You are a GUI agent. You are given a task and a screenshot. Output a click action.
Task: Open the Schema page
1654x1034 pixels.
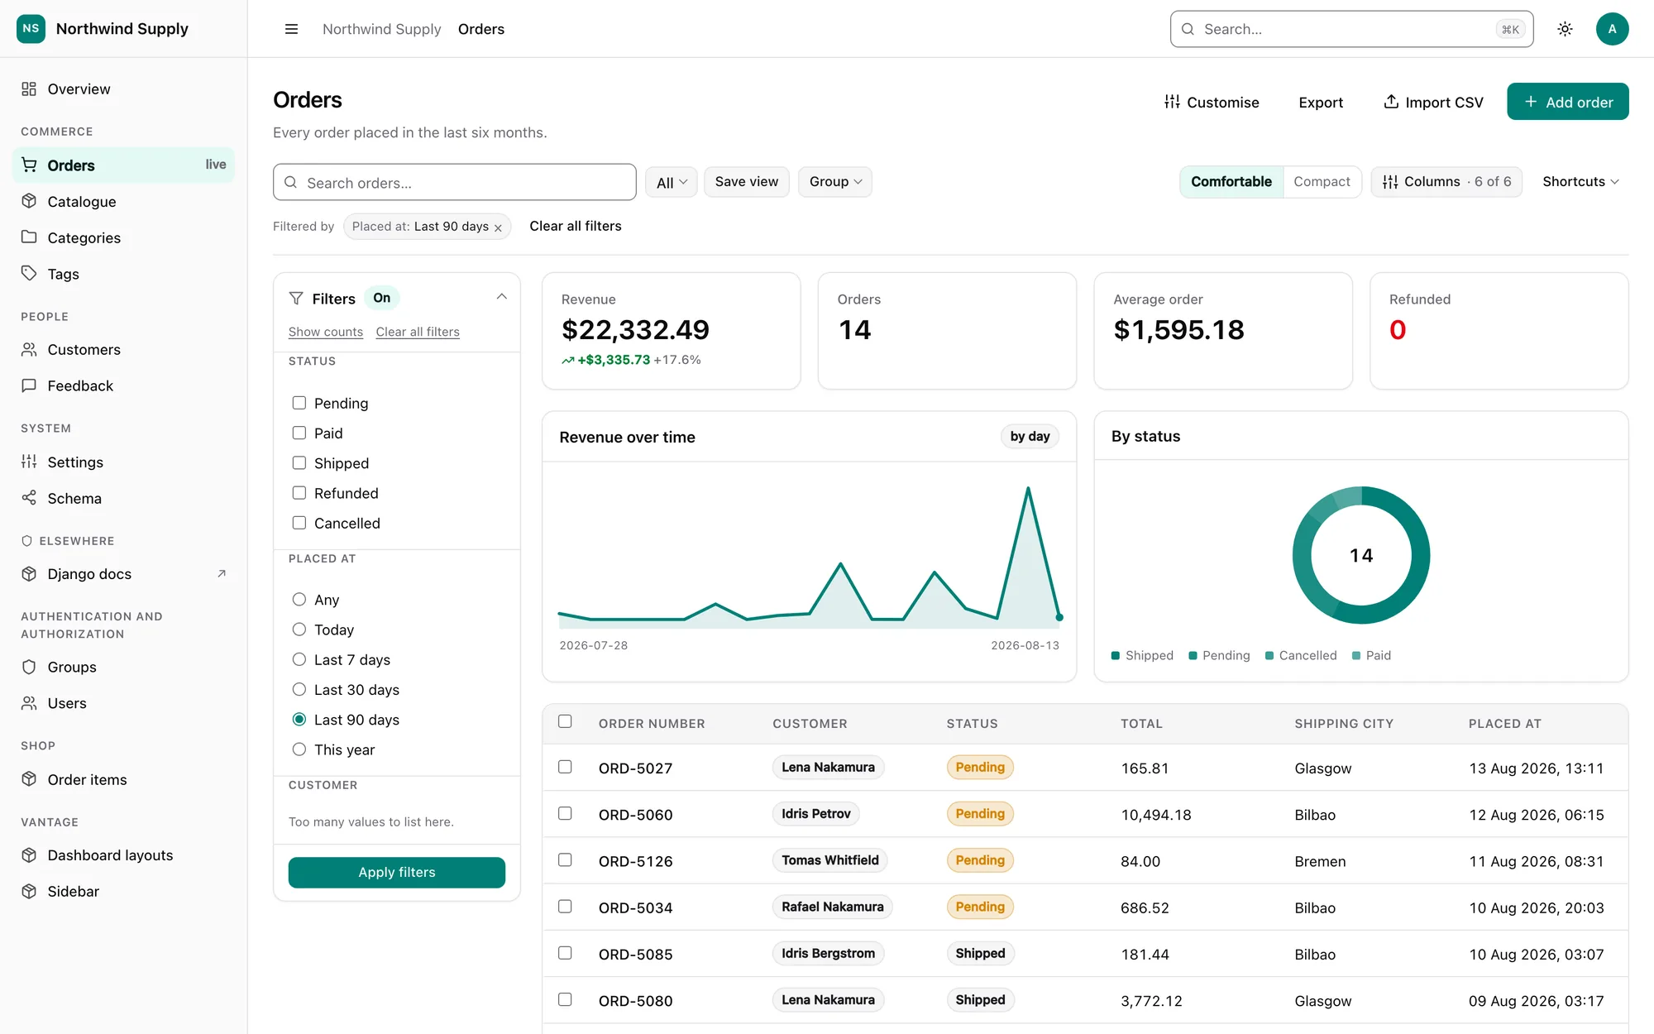tap(124, 499)
